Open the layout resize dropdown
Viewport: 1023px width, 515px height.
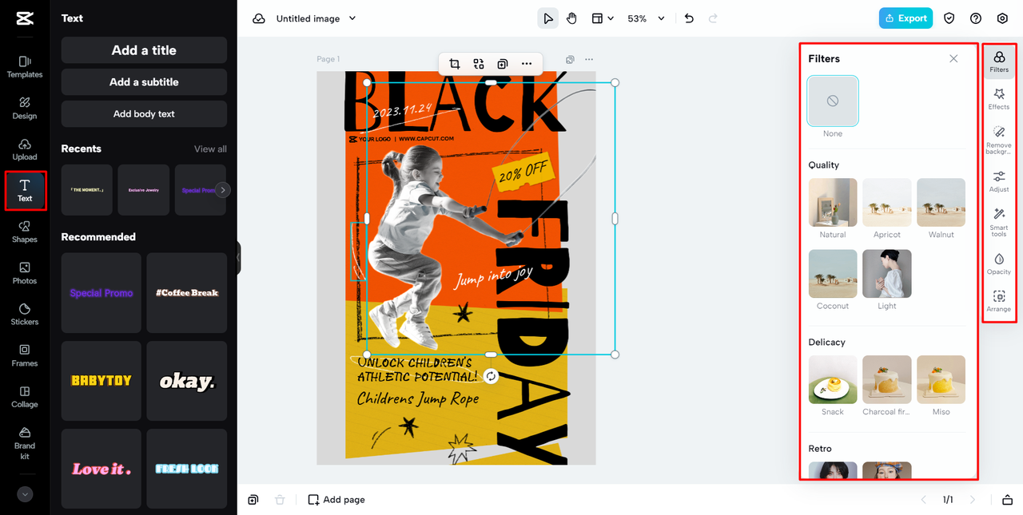603,18
